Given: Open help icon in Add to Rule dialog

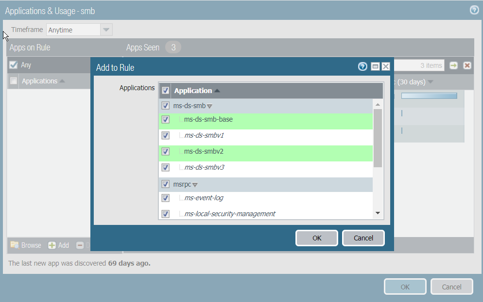Looking at the screenshot, I should tap(362, 66).
